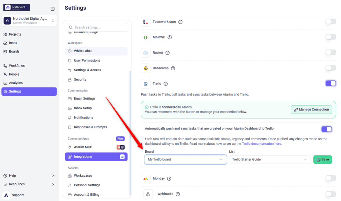Open Inbox Setup settings

point(96,108)
